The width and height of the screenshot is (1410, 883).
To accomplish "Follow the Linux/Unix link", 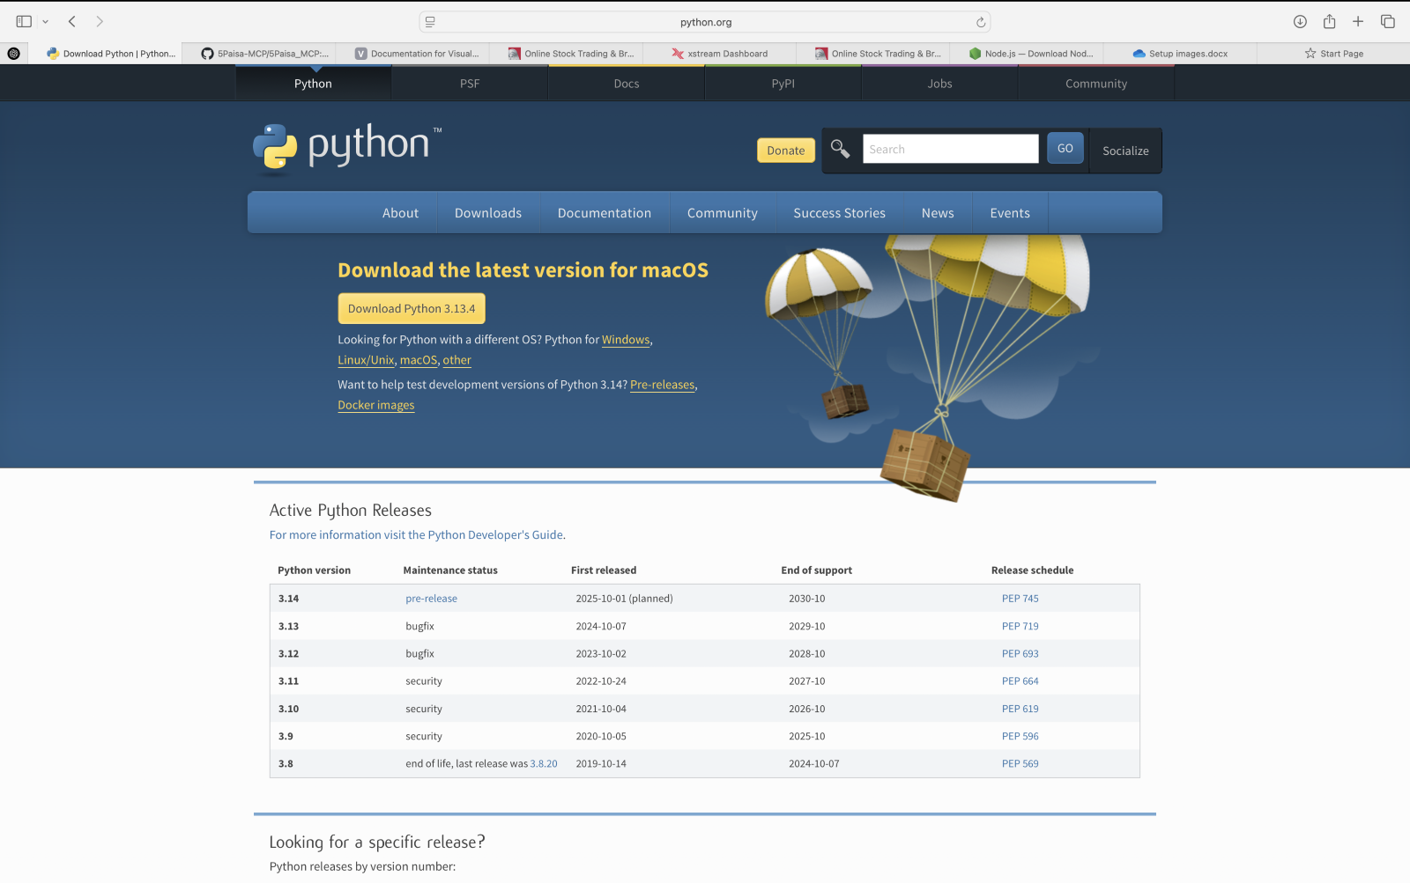I will (366, 360).
